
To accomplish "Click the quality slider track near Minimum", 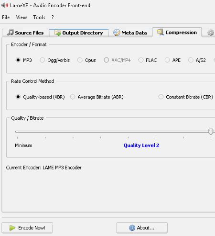I will click(18, 132).
